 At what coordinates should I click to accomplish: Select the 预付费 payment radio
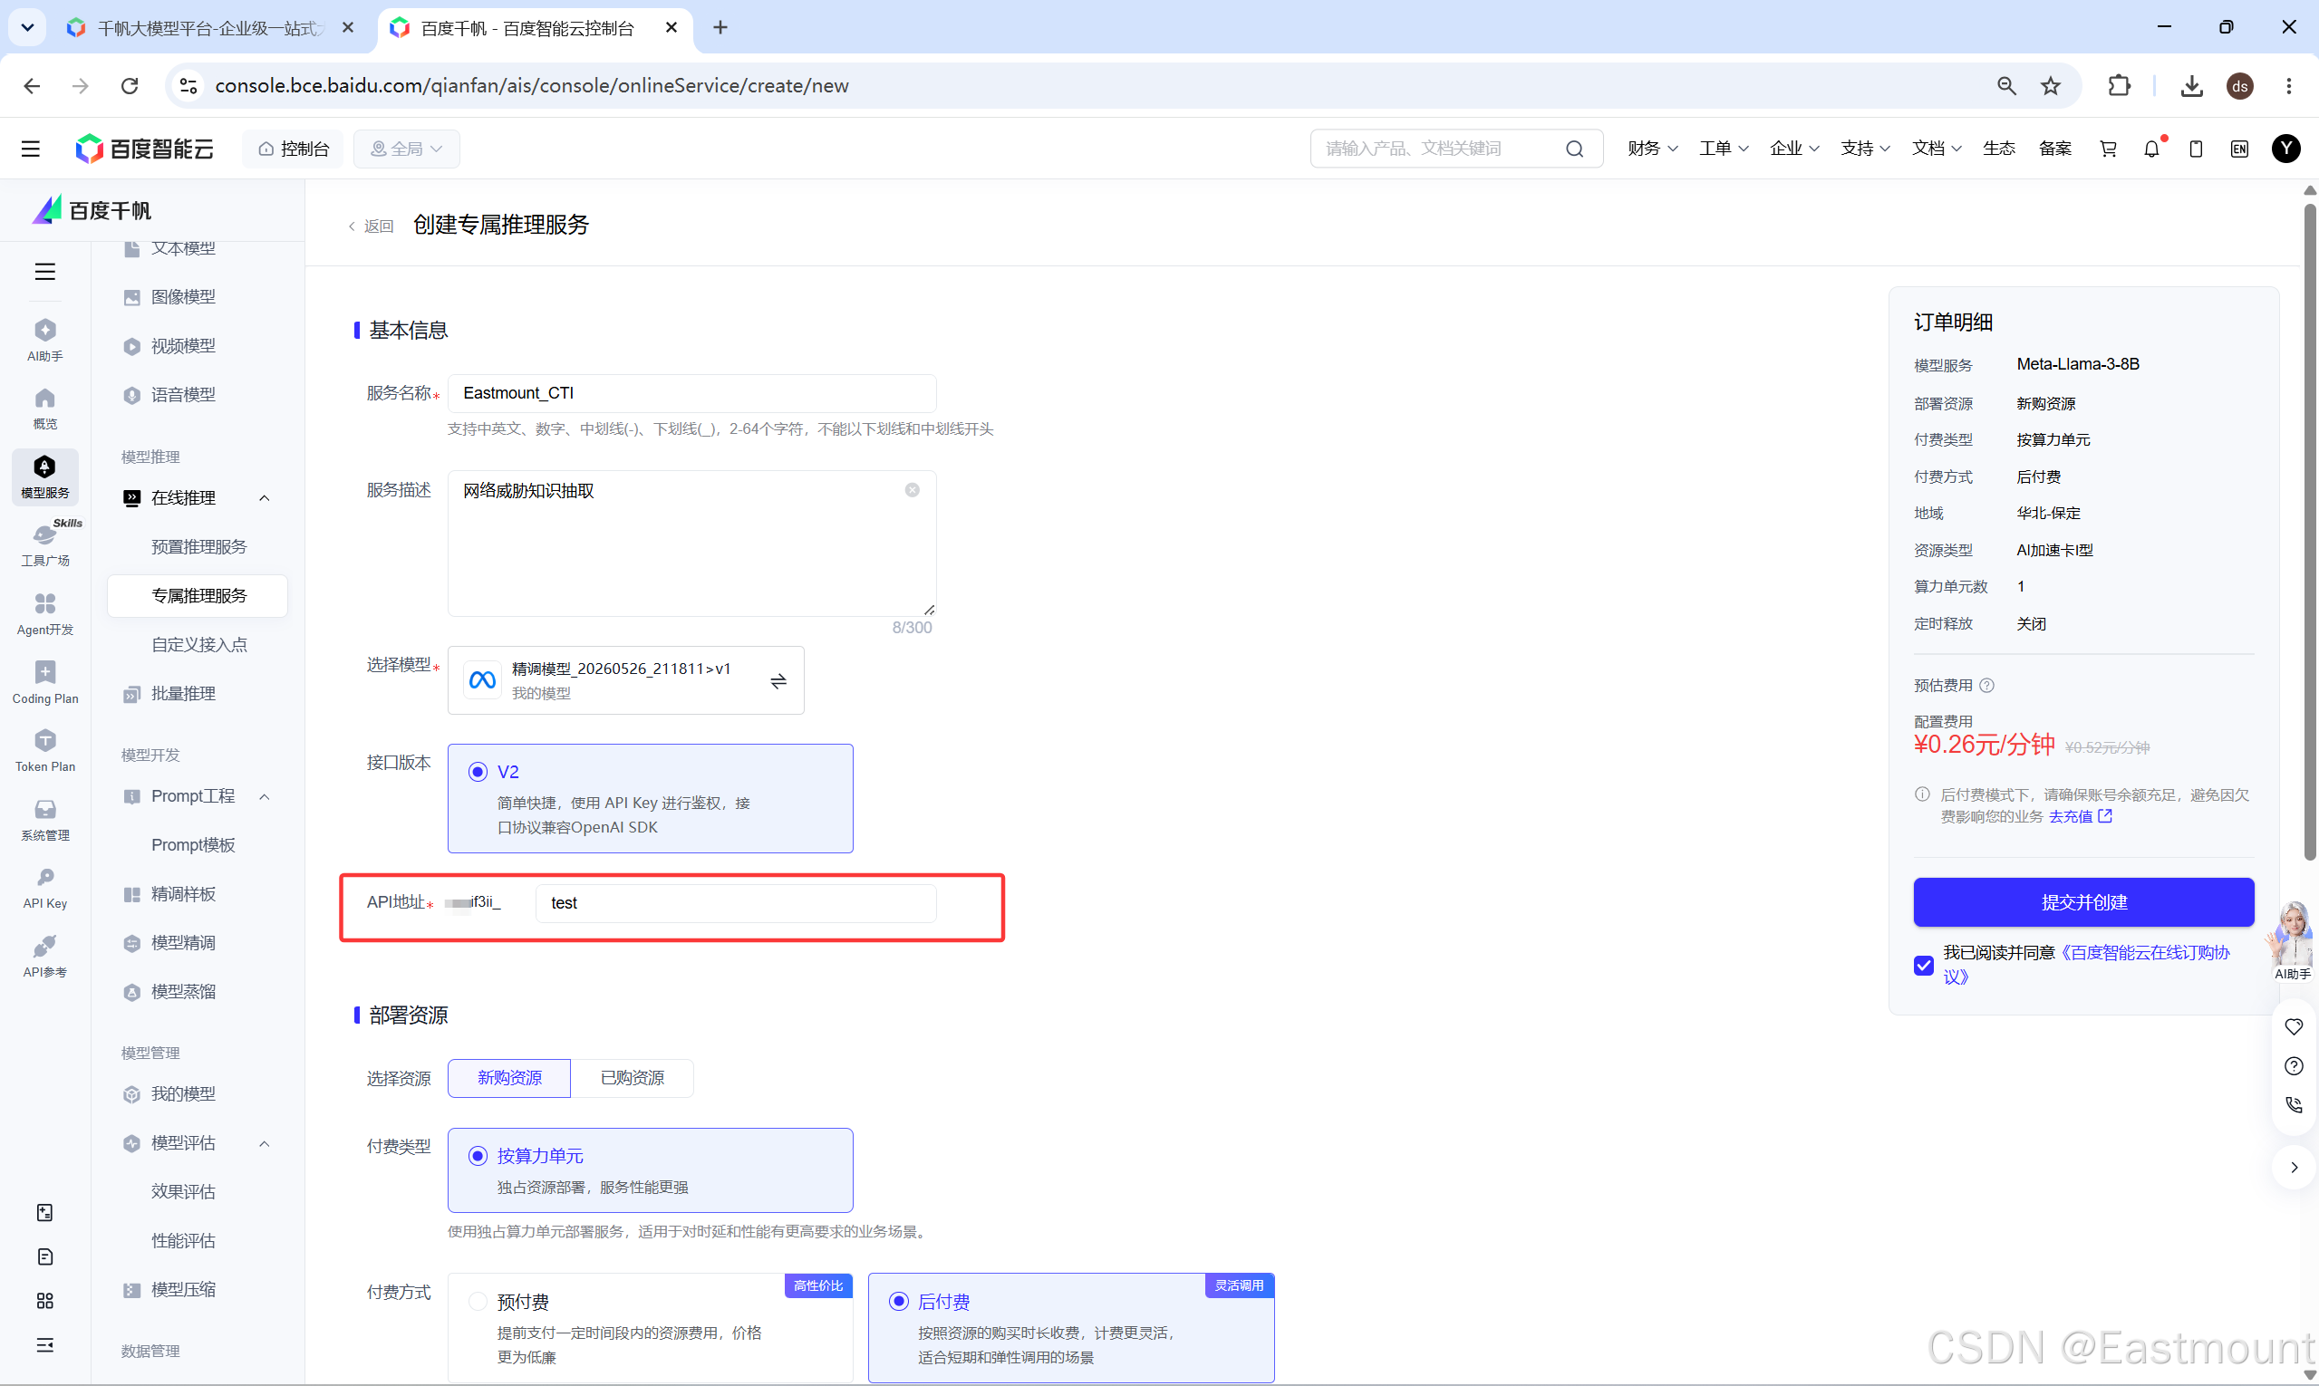pos(478,1301)
